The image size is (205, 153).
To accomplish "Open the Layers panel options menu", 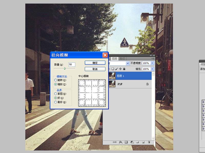I will pos(153,59).
